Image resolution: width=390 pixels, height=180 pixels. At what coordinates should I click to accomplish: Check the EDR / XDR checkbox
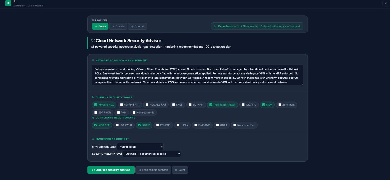96,113
